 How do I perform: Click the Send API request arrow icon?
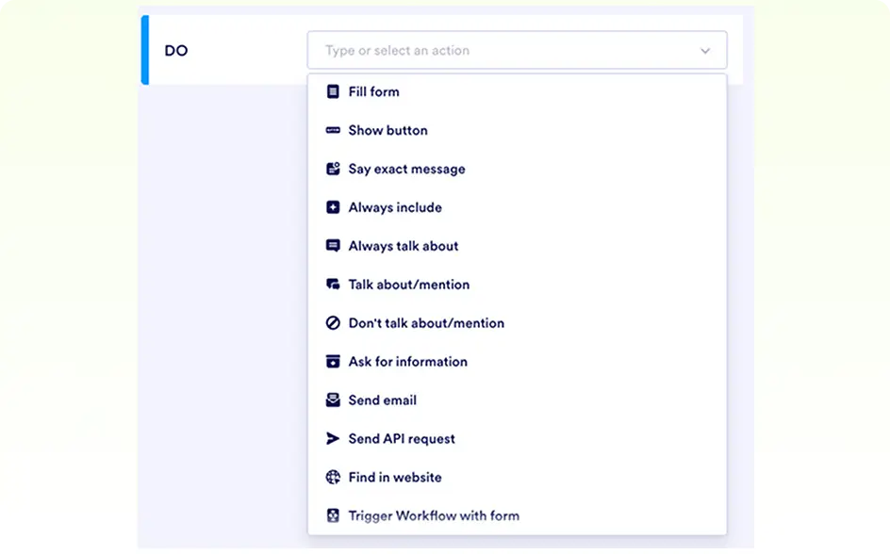pos(332,439)
